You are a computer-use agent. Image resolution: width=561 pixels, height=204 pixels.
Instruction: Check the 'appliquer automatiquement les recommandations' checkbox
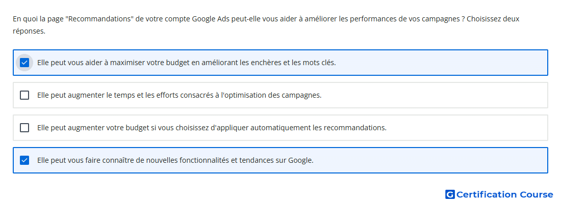[x=24, y=128]
